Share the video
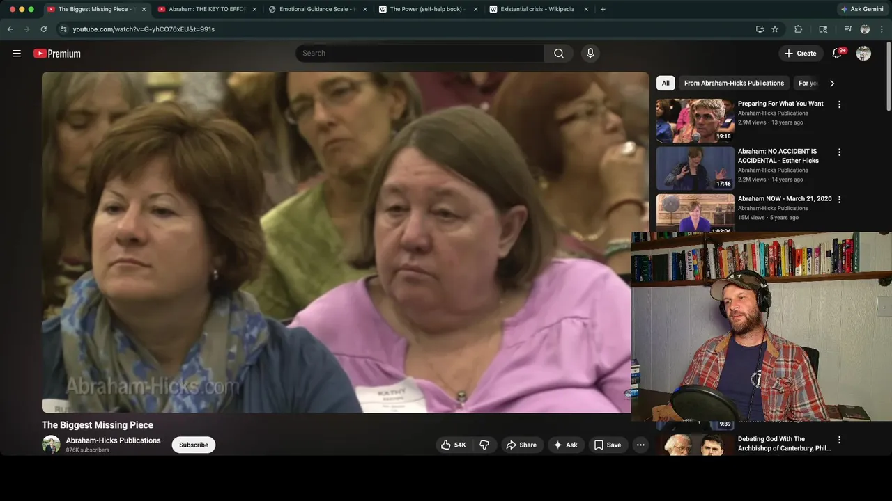Image resolution: width=892 pixels, height=501 pixels. coord(521,445)
